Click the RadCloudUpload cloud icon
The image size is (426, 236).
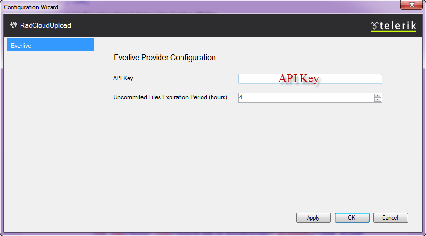point(13,25)
